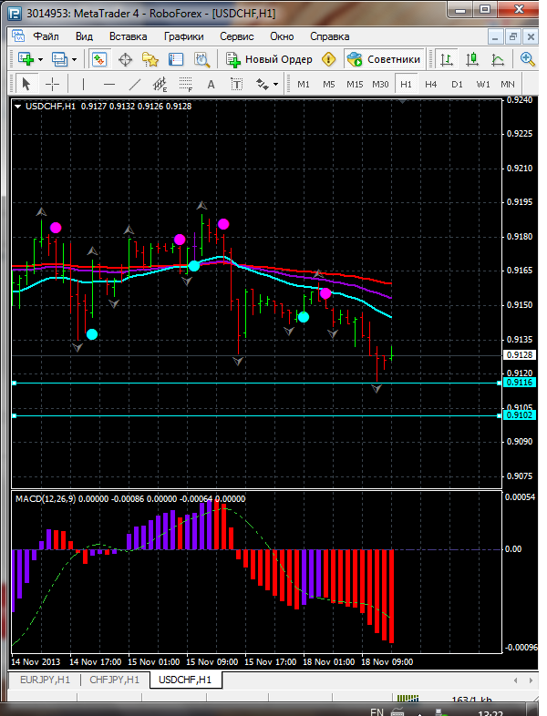Restore the inner chart window

click(x=513, y=36)
